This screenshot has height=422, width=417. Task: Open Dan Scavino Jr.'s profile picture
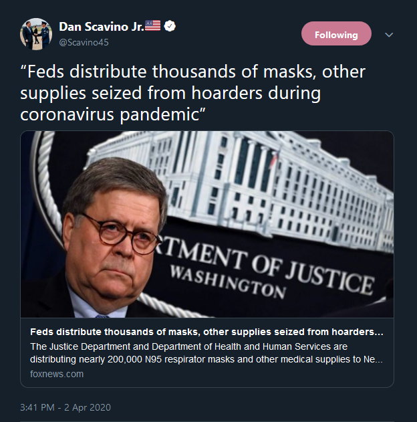click(36, 33)
